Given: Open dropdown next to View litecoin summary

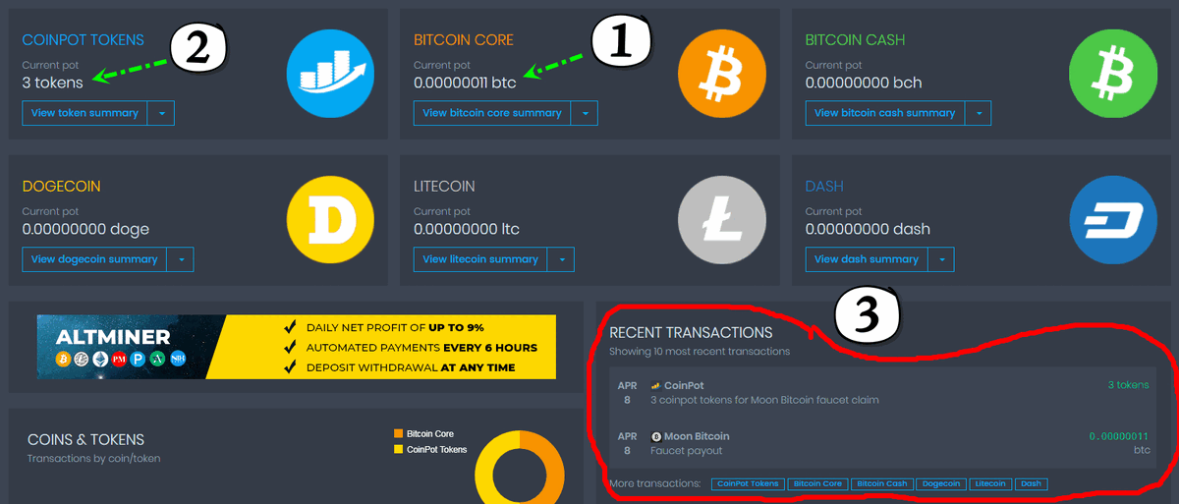Looking at the screenshot, I should 560,259.
